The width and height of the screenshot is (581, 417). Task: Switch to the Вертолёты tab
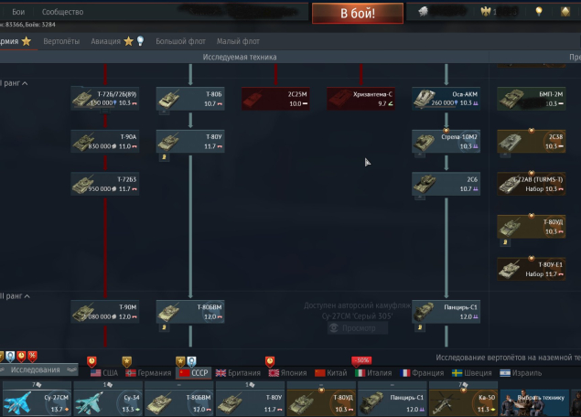tap(61, 41)
